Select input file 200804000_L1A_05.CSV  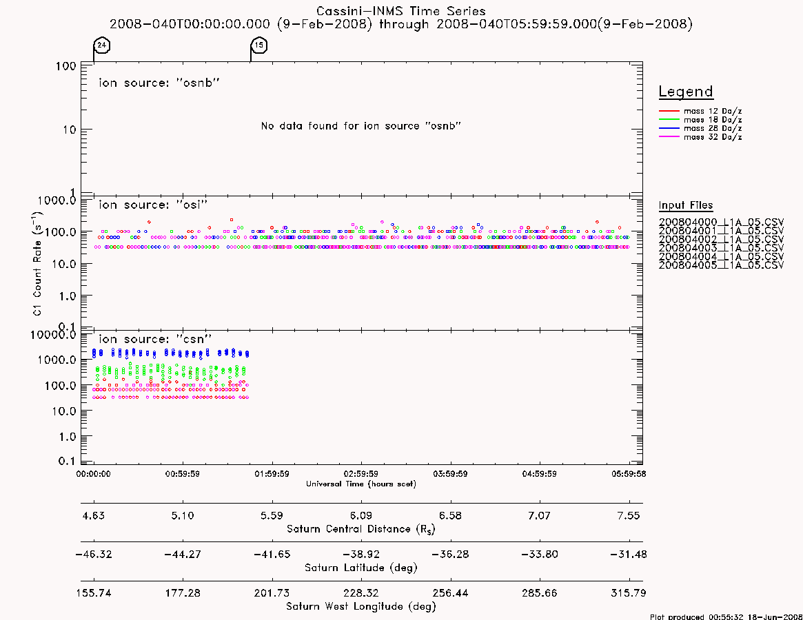tap(721, 223)
